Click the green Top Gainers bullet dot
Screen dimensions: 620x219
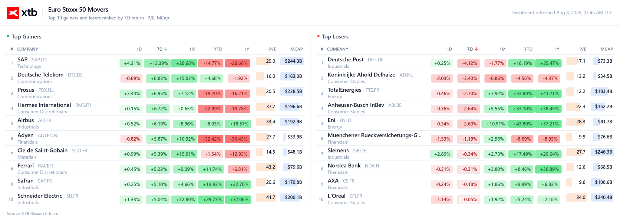(8, 36)
